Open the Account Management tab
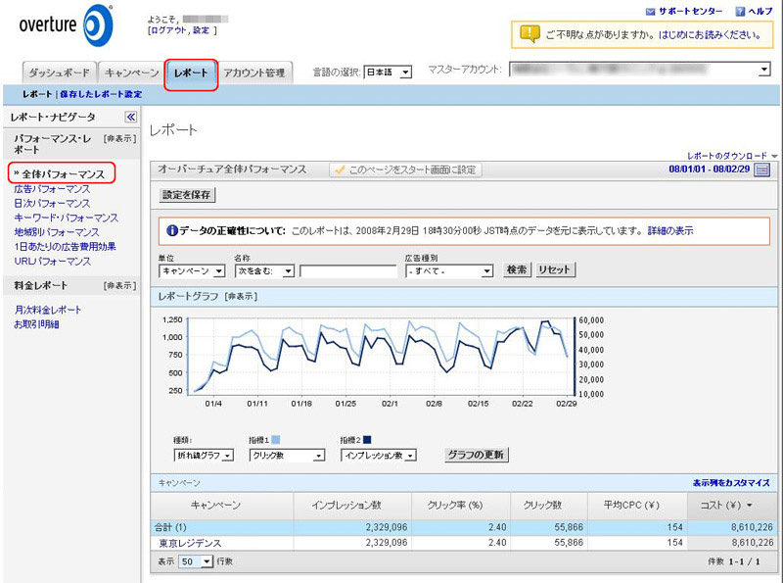This screenshot has height=583, width=783. pos(254,73)
